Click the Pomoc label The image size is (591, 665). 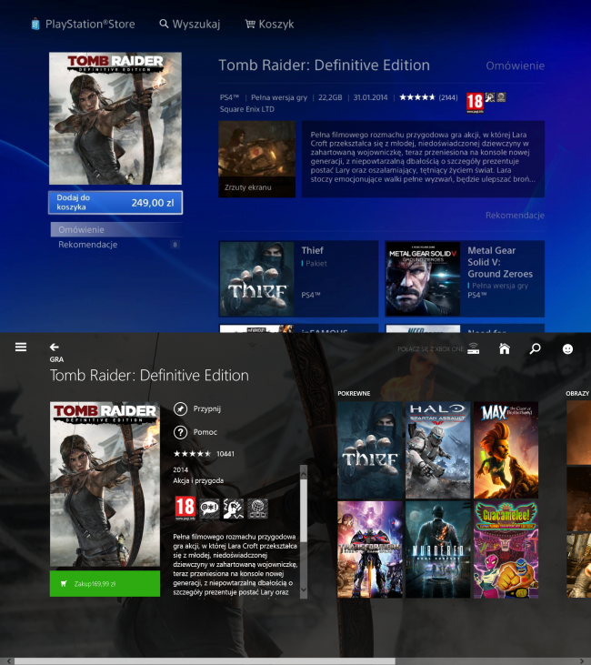pyautogui.click(x=205, y=432)
